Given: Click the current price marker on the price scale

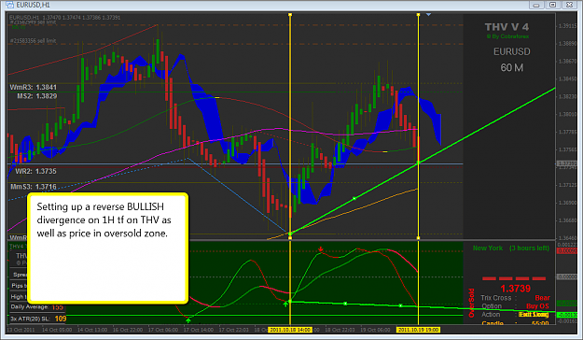Looking at the screenshot, I should (x=566, y=163).
